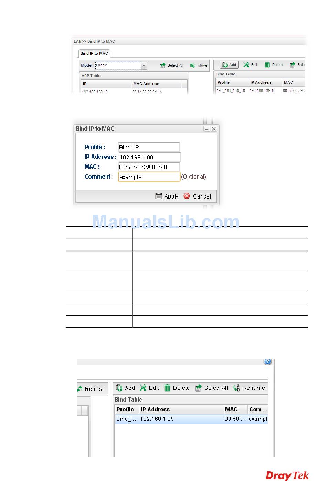Screen dimensions: 327x481
Task: Close the Bind IP to MAC dialog
Action: 214,129
